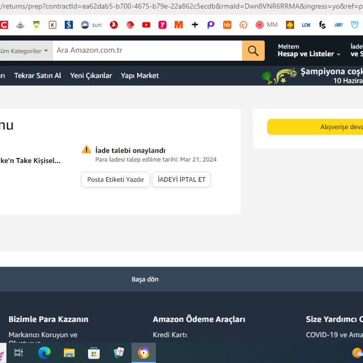Open COVID-19 ve Amazon footer link
Screen dimensions: 363x363
coord(335,335)
